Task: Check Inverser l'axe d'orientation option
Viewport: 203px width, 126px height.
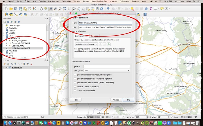Action: 75,86
